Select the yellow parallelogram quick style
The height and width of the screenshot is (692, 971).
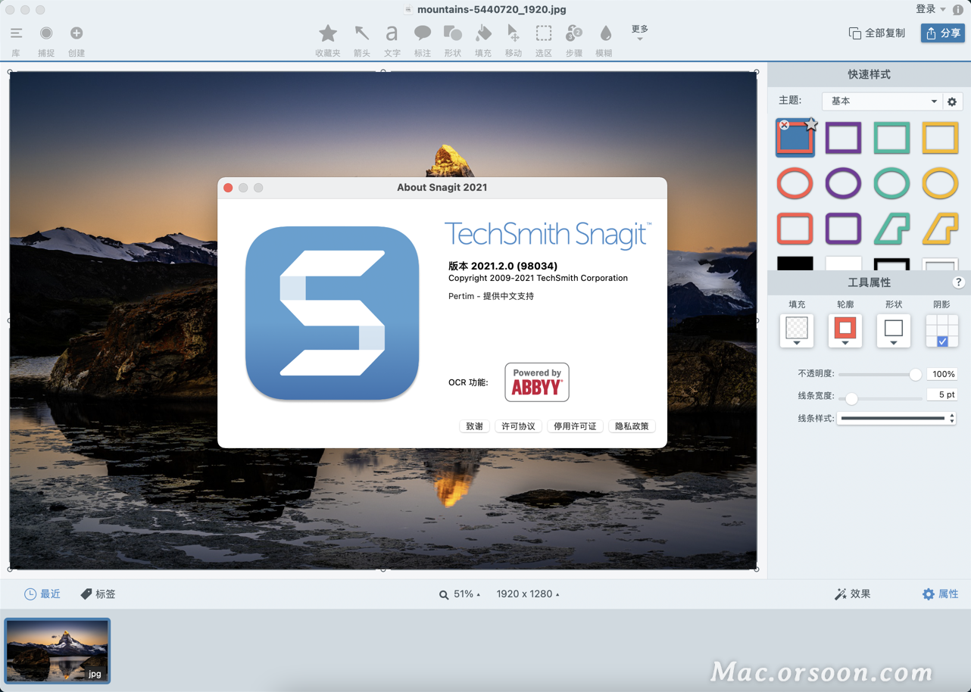tap(940, 228)
